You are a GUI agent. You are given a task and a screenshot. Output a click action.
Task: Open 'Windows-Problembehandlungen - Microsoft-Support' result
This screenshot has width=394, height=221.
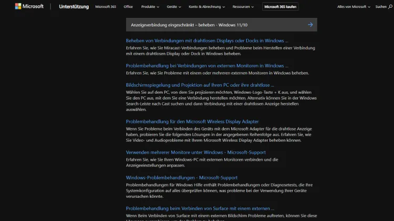182,178
